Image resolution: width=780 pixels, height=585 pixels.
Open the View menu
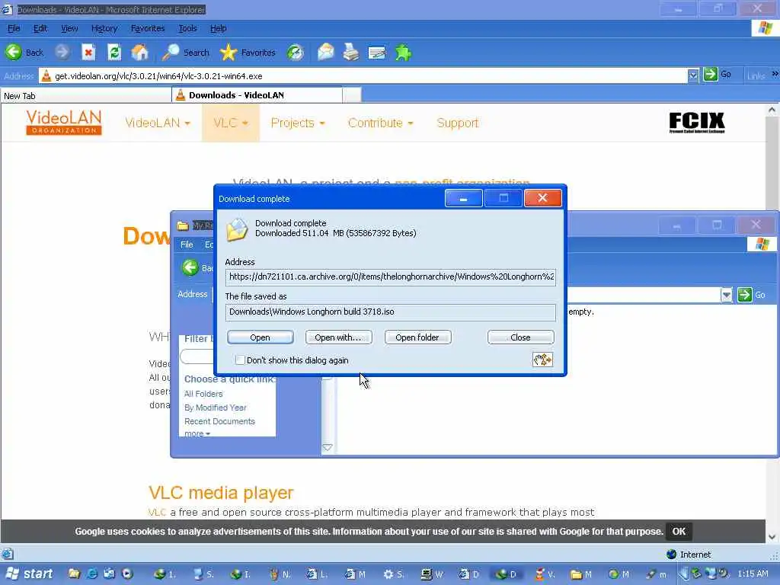[69, 28]
